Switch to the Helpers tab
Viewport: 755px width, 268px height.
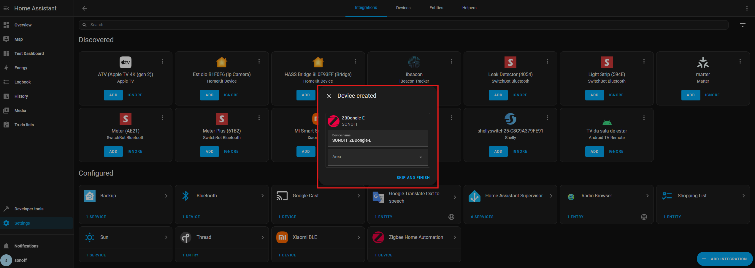469,8
